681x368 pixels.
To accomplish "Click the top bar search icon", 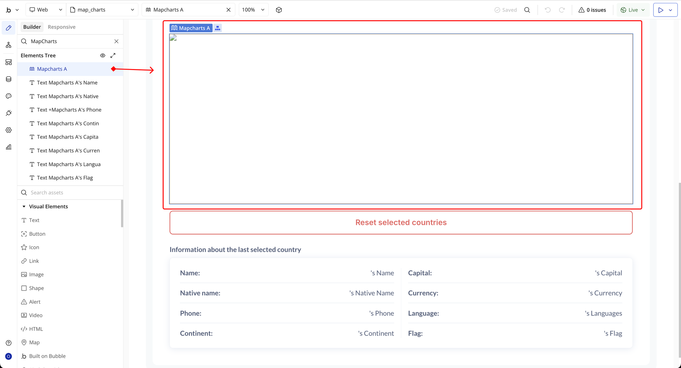I will 527,10.
